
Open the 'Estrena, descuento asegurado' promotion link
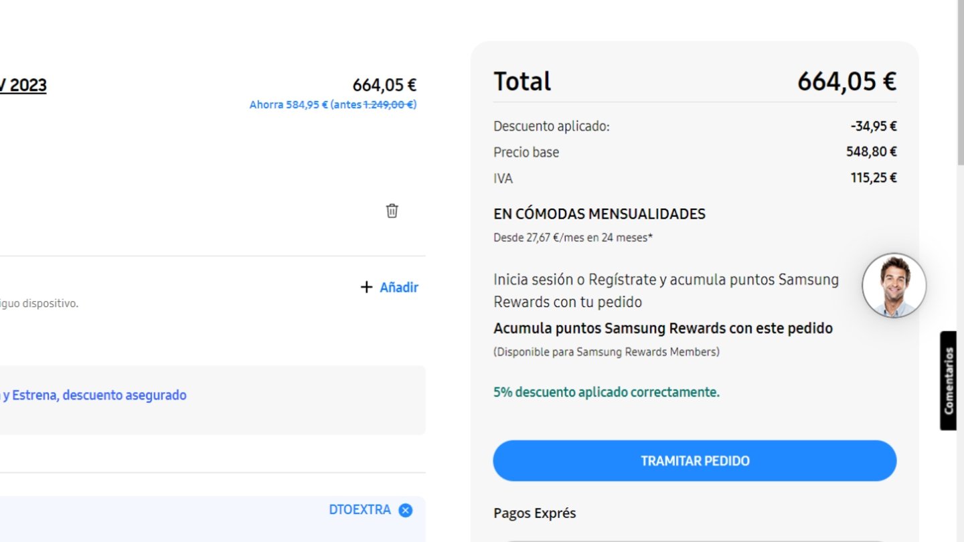[x=94, y=395]
